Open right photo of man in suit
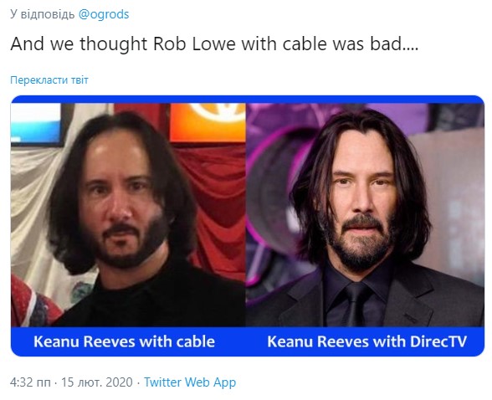This screenshot has width=492, height=400. pyautogui.click(x=365, y=215)
